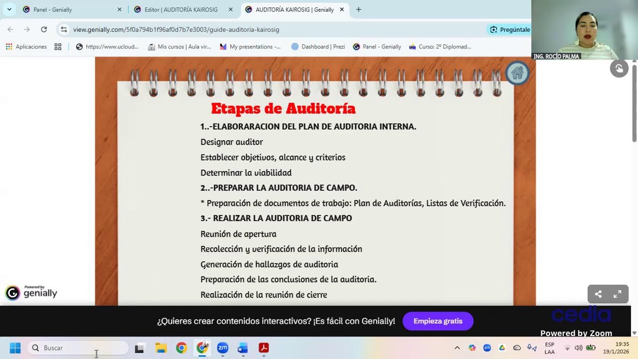Click 2..-PREPARAR LA AUDITORIA DE CAMPO heading
The image size is (638, 359).
click(279, 188)
